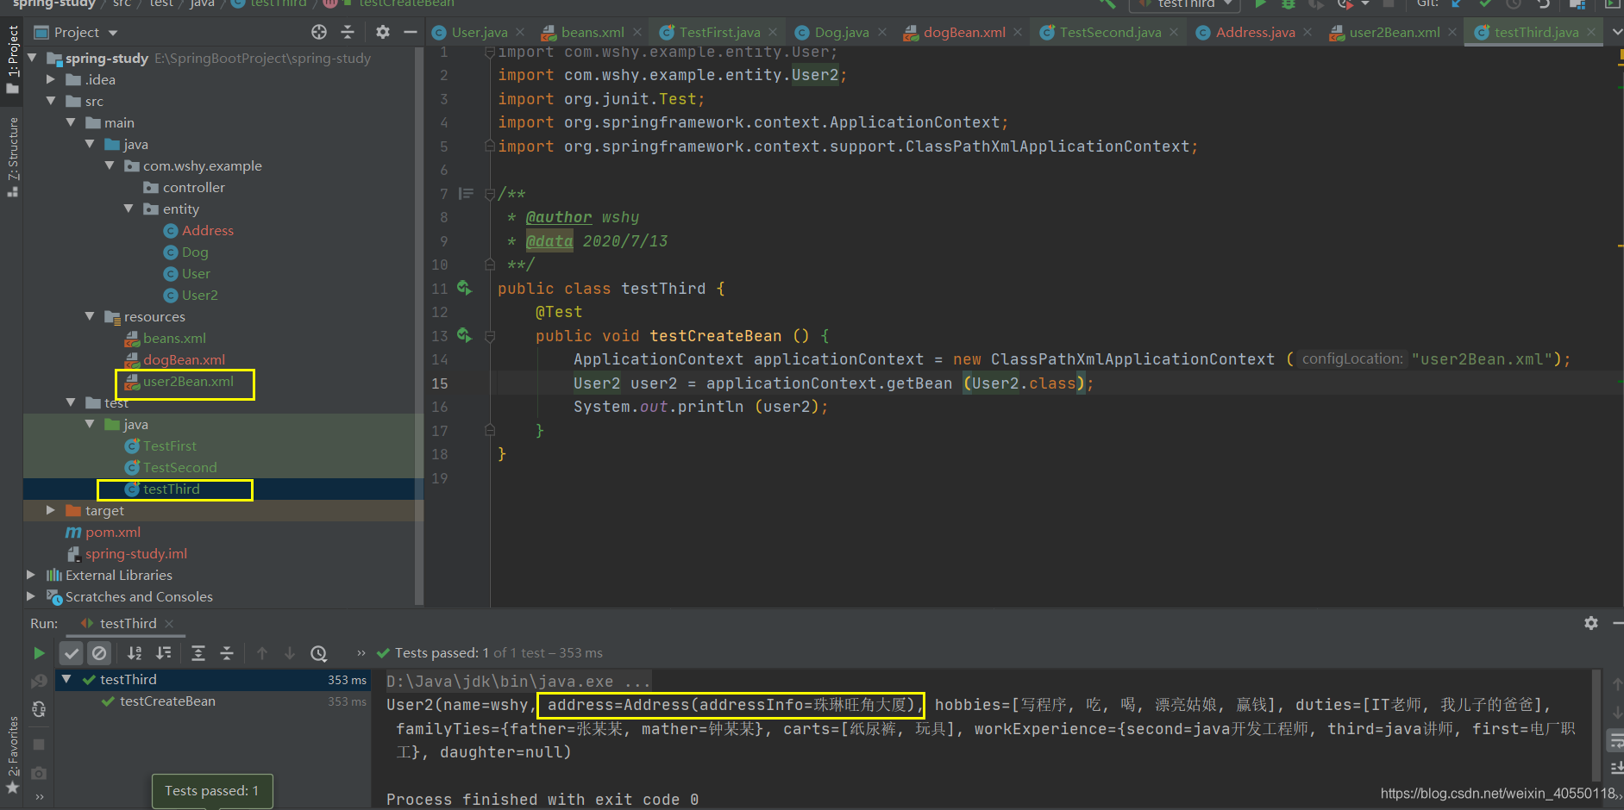The width and height of the screenshot is (1624, 810).
Task: Click the locate-in-project target icon
Action: [319, 32]
